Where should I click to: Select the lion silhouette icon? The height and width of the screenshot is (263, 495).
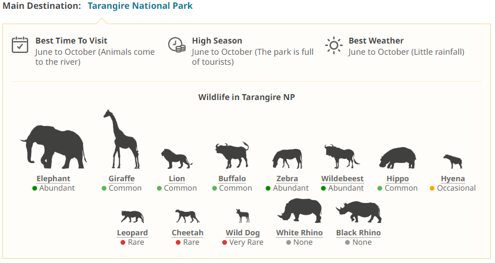176,158
